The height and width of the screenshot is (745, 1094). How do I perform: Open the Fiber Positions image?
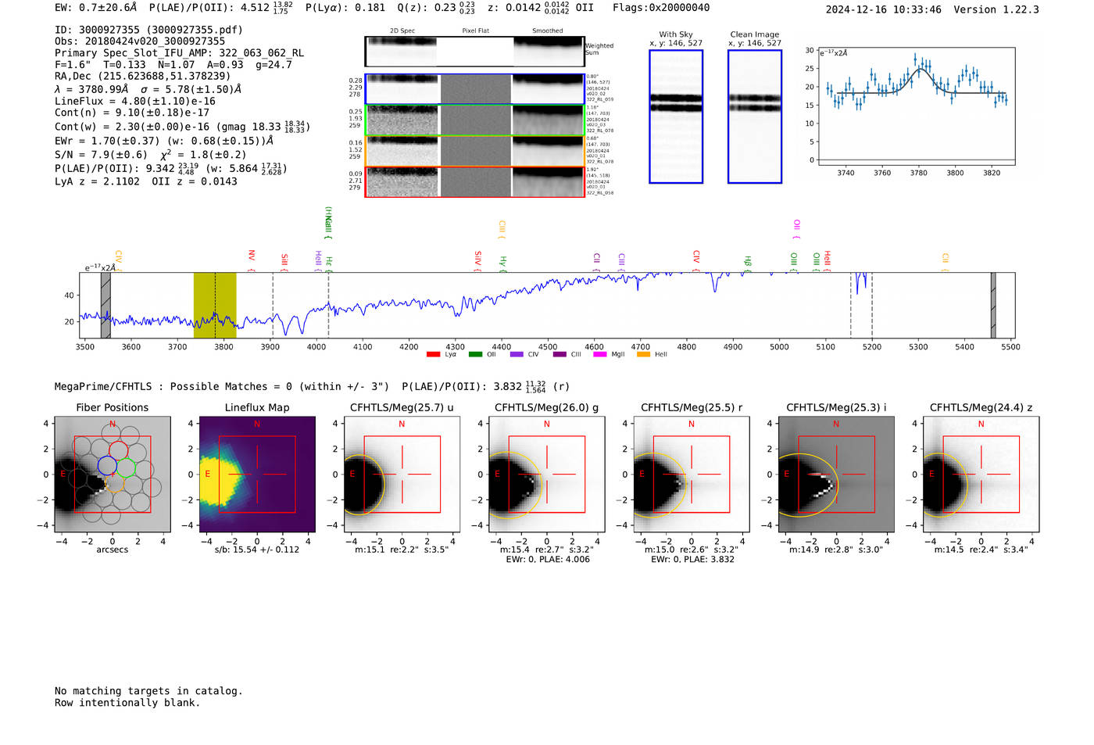113,474
